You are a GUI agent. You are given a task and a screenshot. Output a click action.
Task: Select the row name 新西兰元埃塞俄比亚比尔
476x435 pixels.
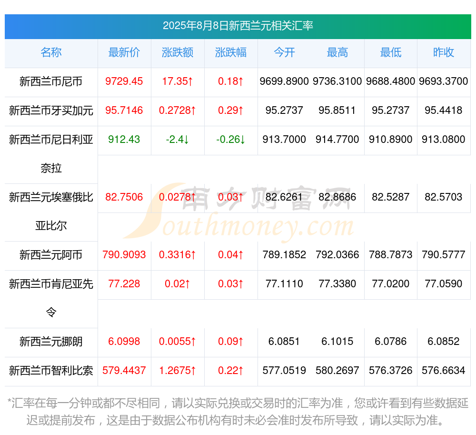[x=51, y=212]
